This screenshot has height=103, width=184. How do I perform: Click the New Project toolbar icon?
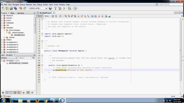click(7, 8)
